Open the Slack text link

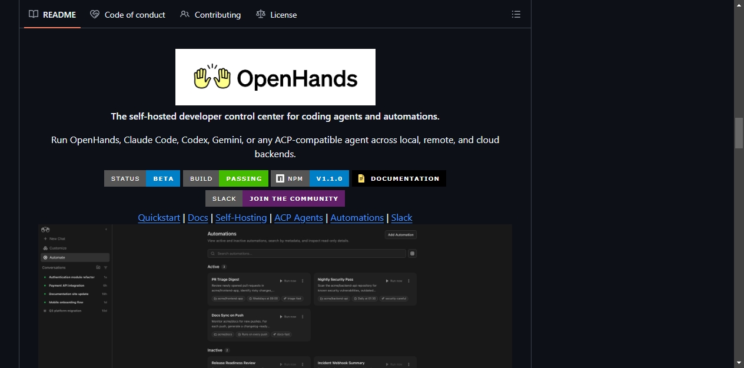tap(401, 217)
